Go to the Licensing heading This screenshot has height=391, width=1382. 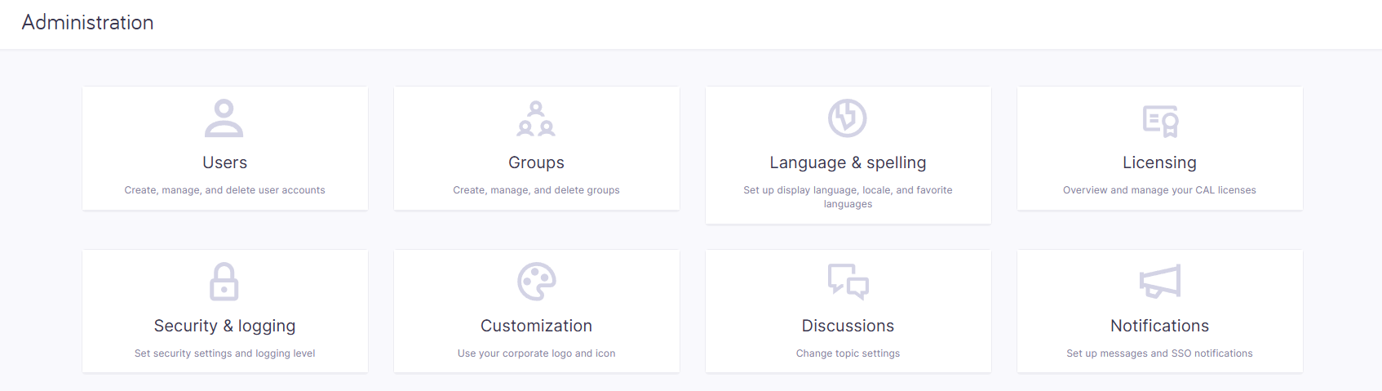point(1159,162)
